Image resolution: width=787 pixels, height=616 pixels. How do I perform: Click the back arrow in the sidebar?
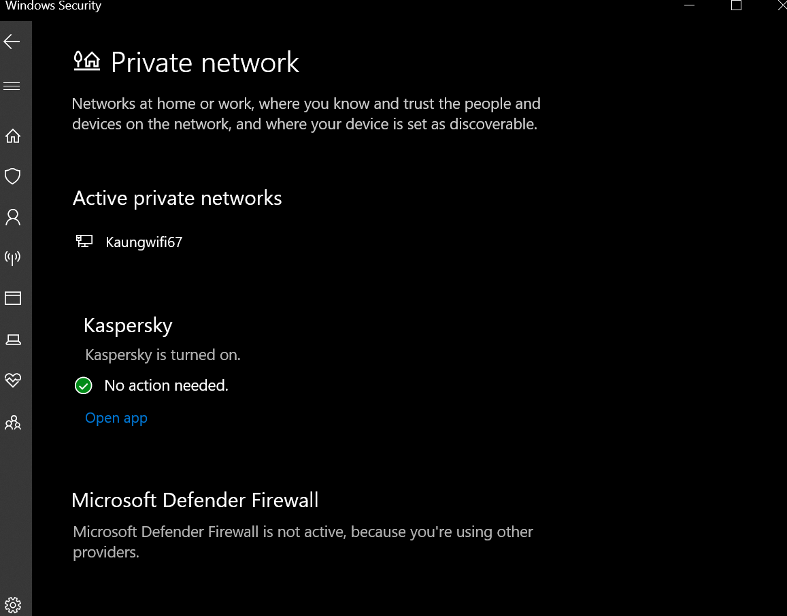click(x=12, y=42)
